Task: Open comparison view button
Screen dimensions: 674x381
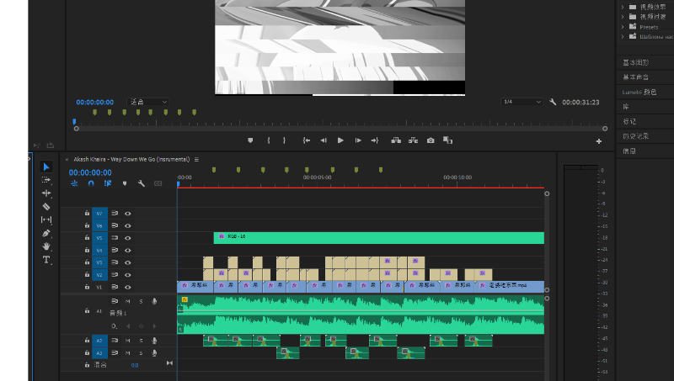Action: 447,140
